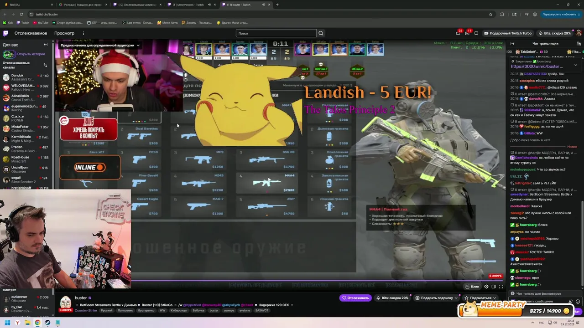Click Перезапустить и обновить button
Image resolution: width=584 pixels, height=328 pixels.
pyautogui.click(x=559, y=14)
